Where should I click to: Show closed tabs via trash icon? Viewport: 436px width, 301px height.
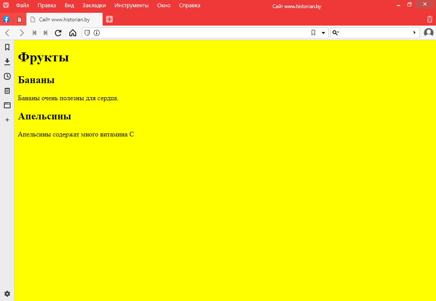430,19
